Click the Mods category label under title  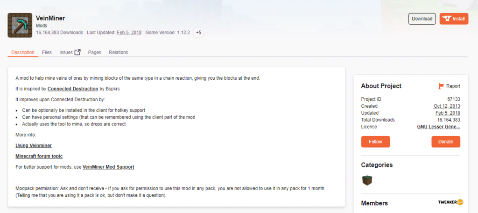click(42, 26)
